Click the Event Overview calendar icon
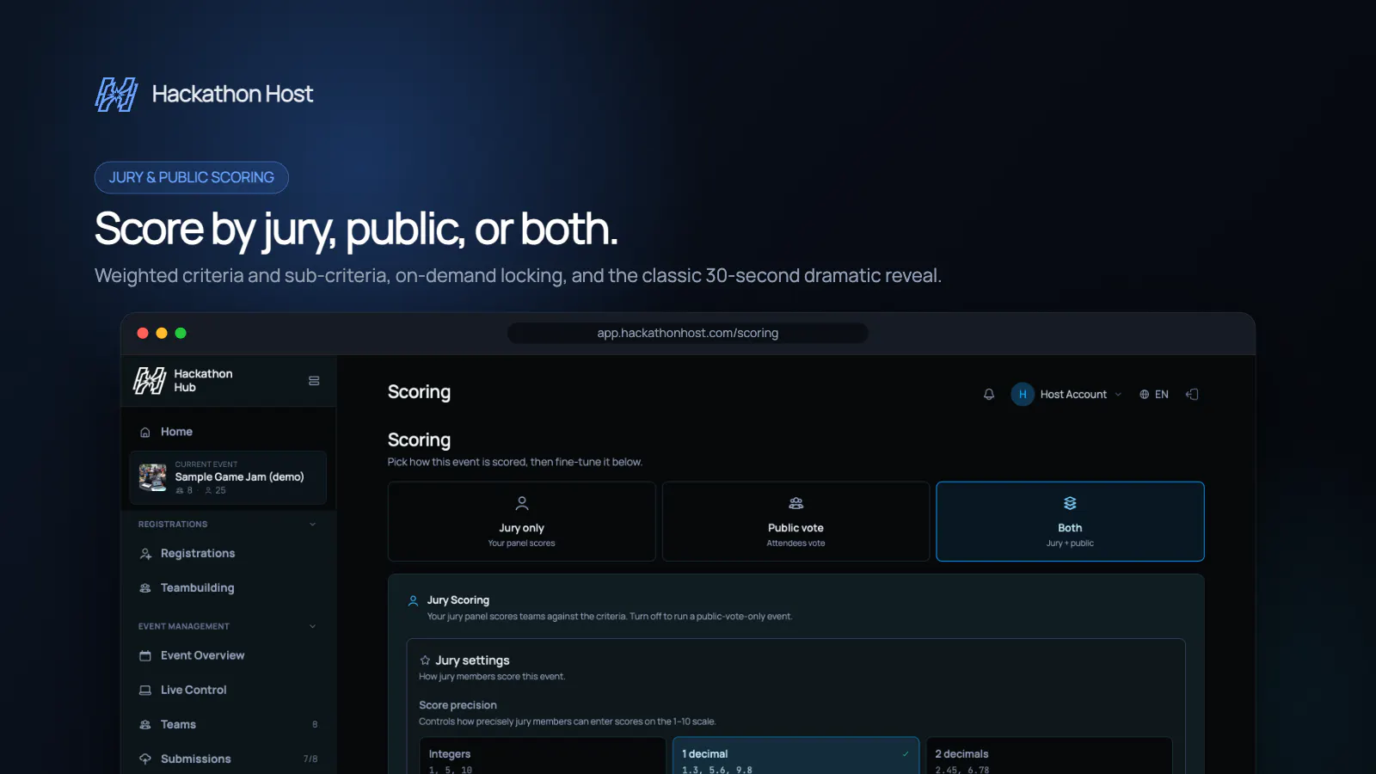Screen dimensions: 1376x774 click(x=145, y=656)
